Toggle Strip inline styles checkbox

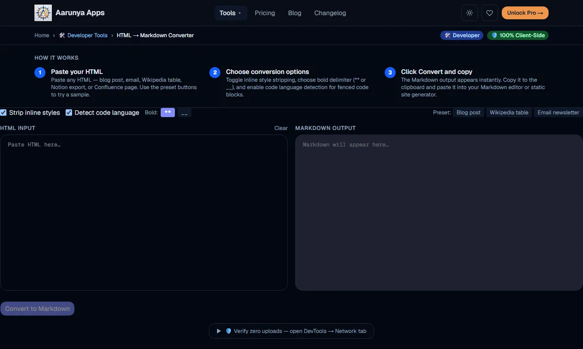(3, 113)
